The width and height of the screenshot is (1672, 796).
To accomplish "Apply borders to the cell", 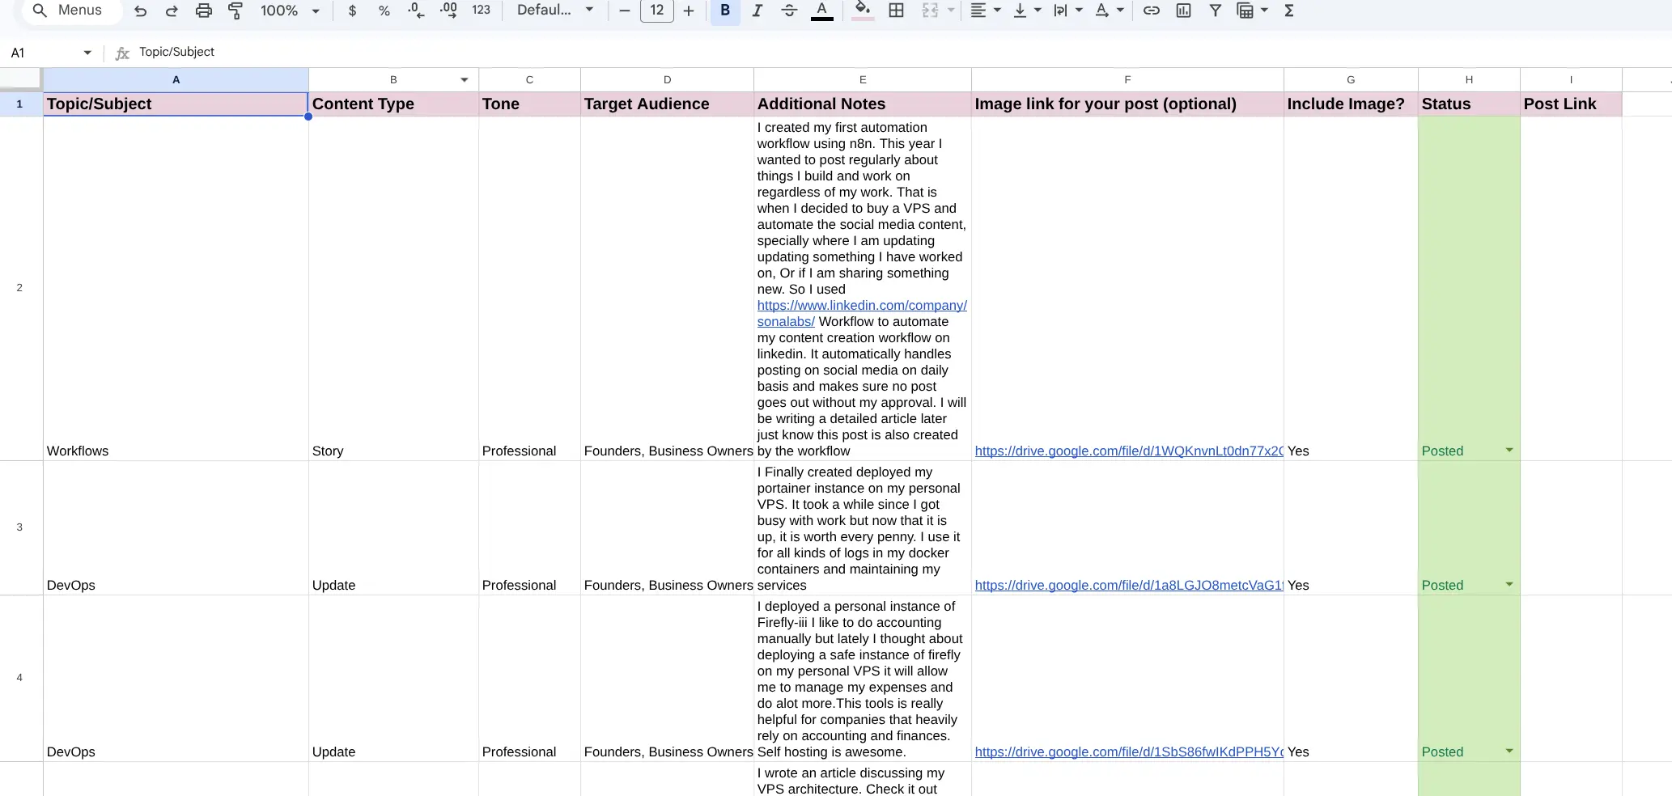I will [x=896, y=11].
